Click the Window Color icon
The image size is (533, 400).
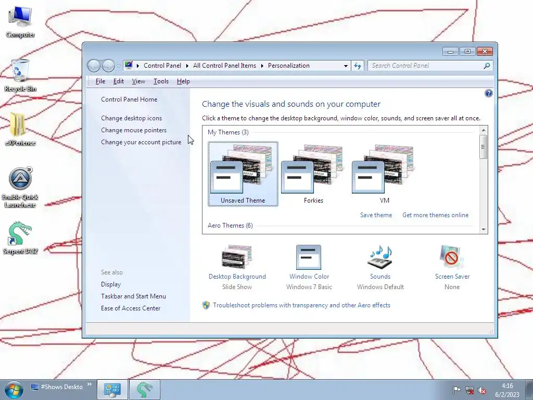click(309, 257)
